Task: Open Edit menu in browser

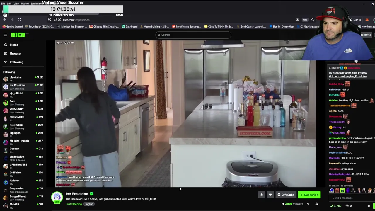Action: coord(9,4)
